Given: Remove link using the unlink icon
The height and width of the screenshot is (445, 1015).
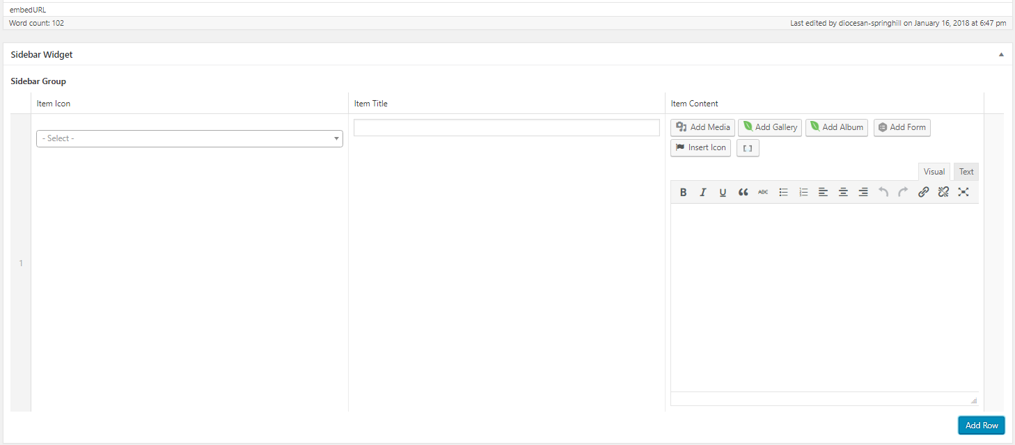Looking at the screenshot, I should click(x=943, y=193).
